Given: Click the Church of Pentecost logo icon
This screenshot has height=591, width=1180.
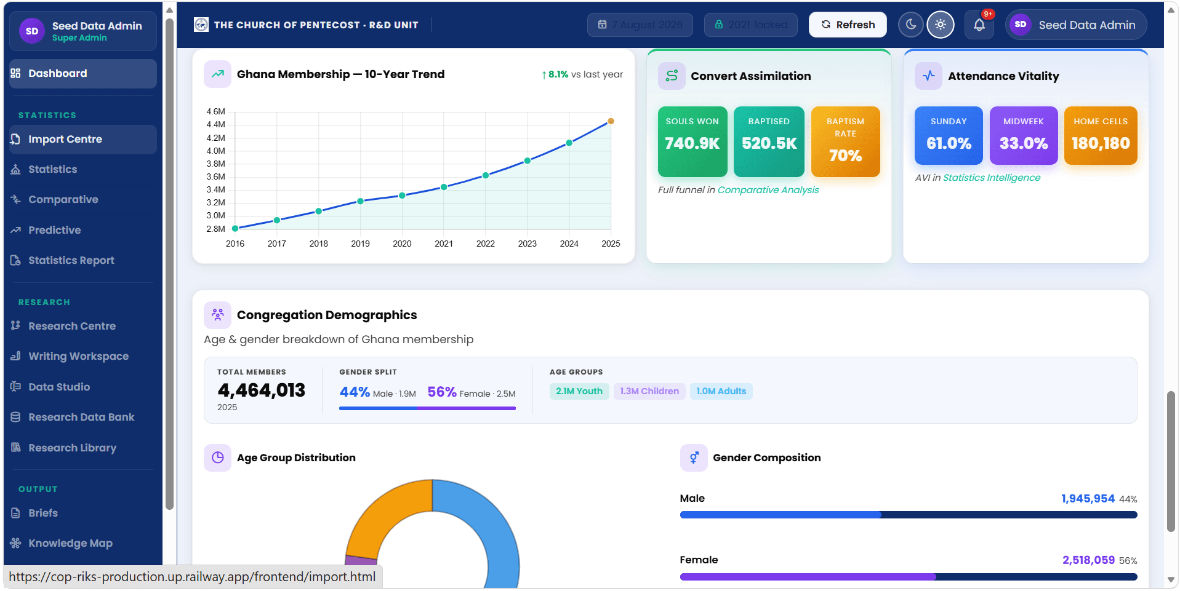Looking at the screenshot, I should tap(201, 25).
